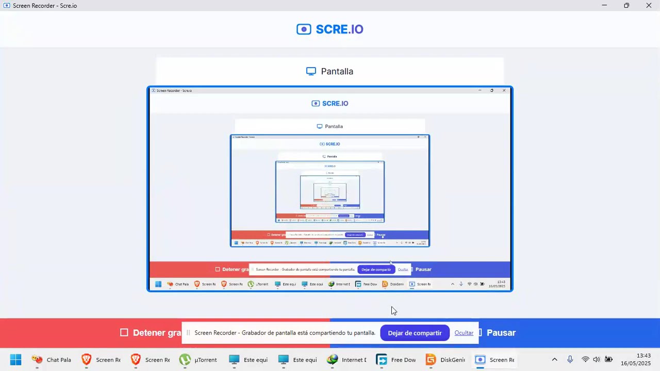
Task: Expand hidden system tray icons chevron
Action: [x=554, y=360]
